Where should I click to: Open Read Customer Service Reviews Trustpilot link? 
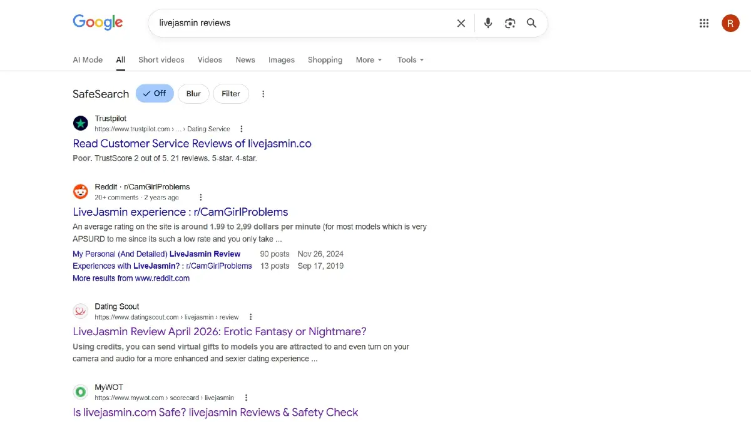[x=192, y=144]
